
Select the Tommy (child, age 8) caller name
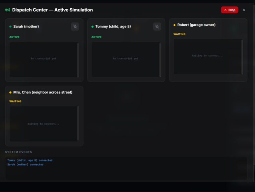tap(113, 26)
